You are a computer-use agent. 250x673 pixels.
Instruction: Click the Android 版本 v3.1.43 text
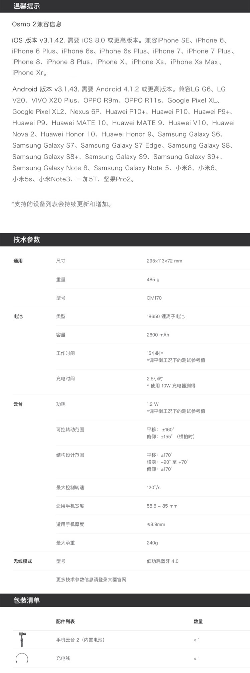point(45,89)
